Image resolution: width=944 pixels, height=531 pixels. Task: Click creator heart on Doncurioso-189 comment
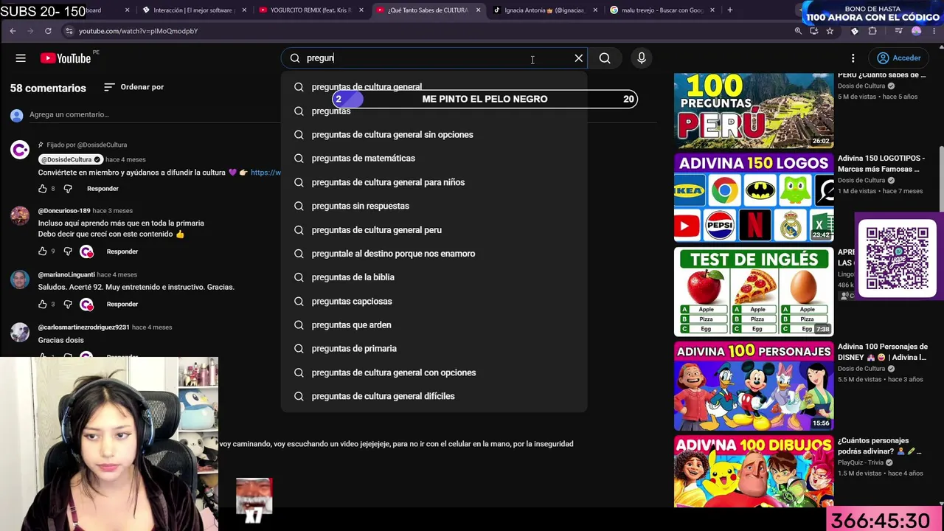pyautogui.click(x=87, y=251)
